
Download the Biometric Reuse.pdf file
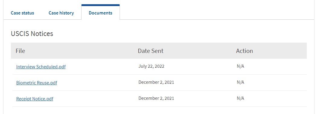(37, 83)
